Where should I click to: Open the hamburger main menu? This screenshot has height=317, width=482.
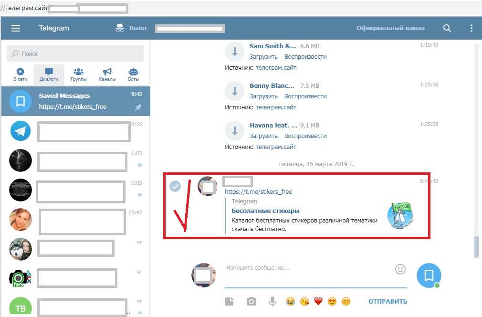16,28
